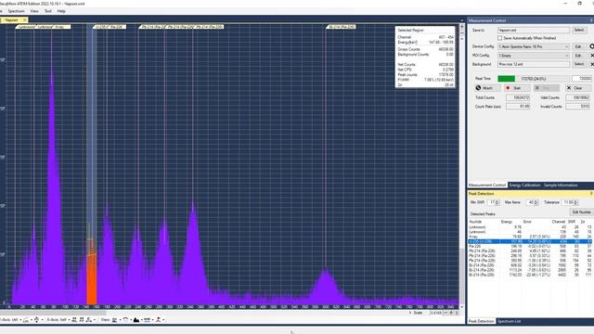Image resolution: width=594 pixels, height=334 pixels.
Task: Click the icon right of the mountain icon
Action: click(x=148, y=320)
